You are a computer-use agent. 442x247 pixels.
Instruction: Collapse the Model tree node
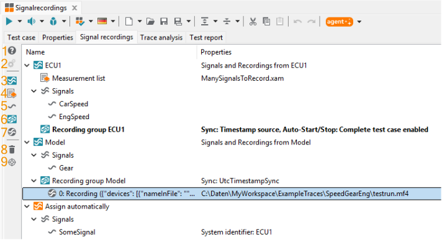[27, 142]
